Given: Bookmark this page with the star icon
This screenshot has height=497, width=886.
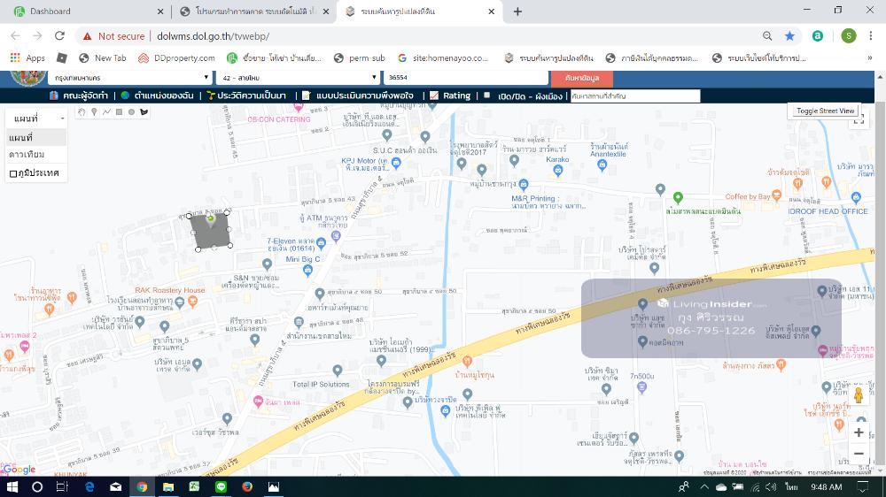Looking at the screenshot, I should [x=789, y=36].
